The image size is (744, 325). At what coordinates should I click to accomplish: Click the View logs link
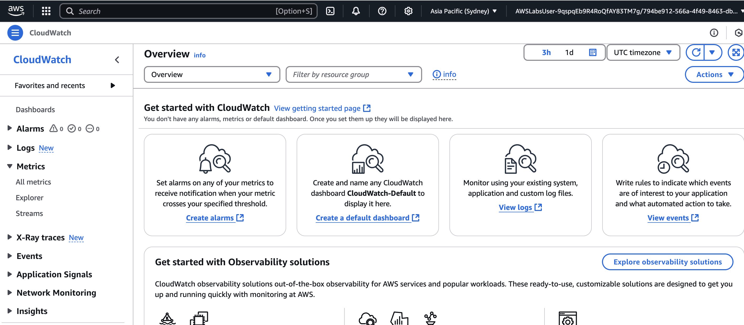[520, 207]
